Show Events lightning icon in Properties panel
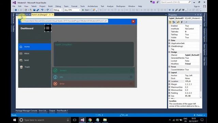This screenshot has height=123, width=218. point(182,22)
